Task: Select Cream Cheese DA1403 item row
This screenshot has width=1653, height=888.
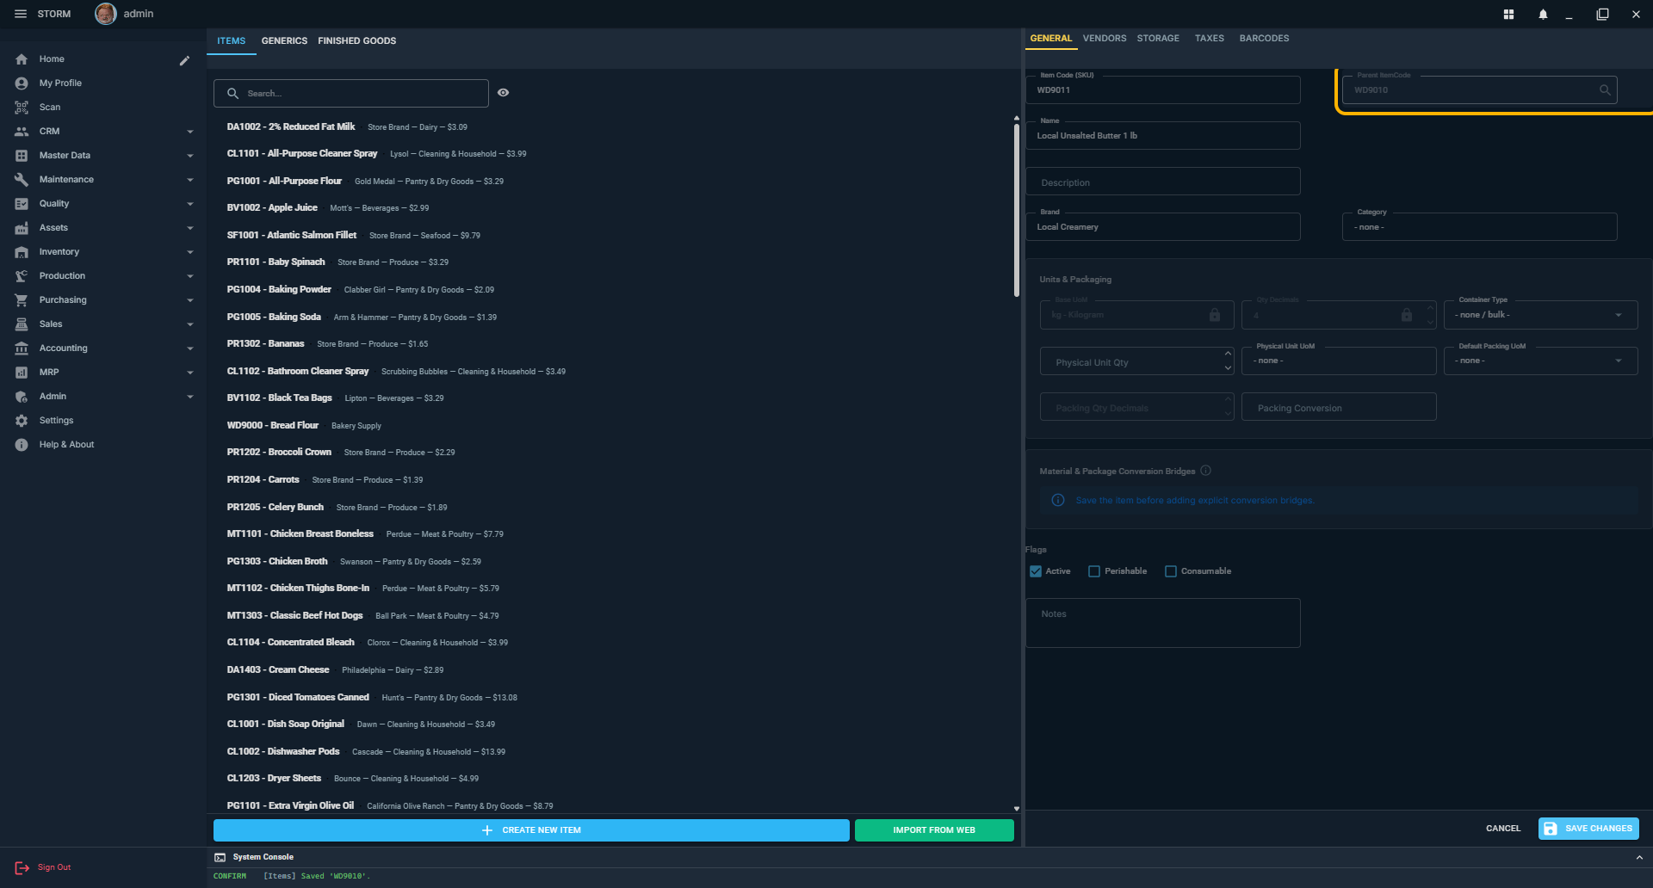Action: coord(613,670)
